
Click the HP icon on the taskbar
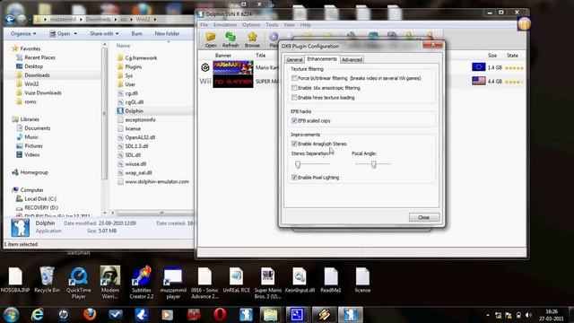click(x=63, y=315)
